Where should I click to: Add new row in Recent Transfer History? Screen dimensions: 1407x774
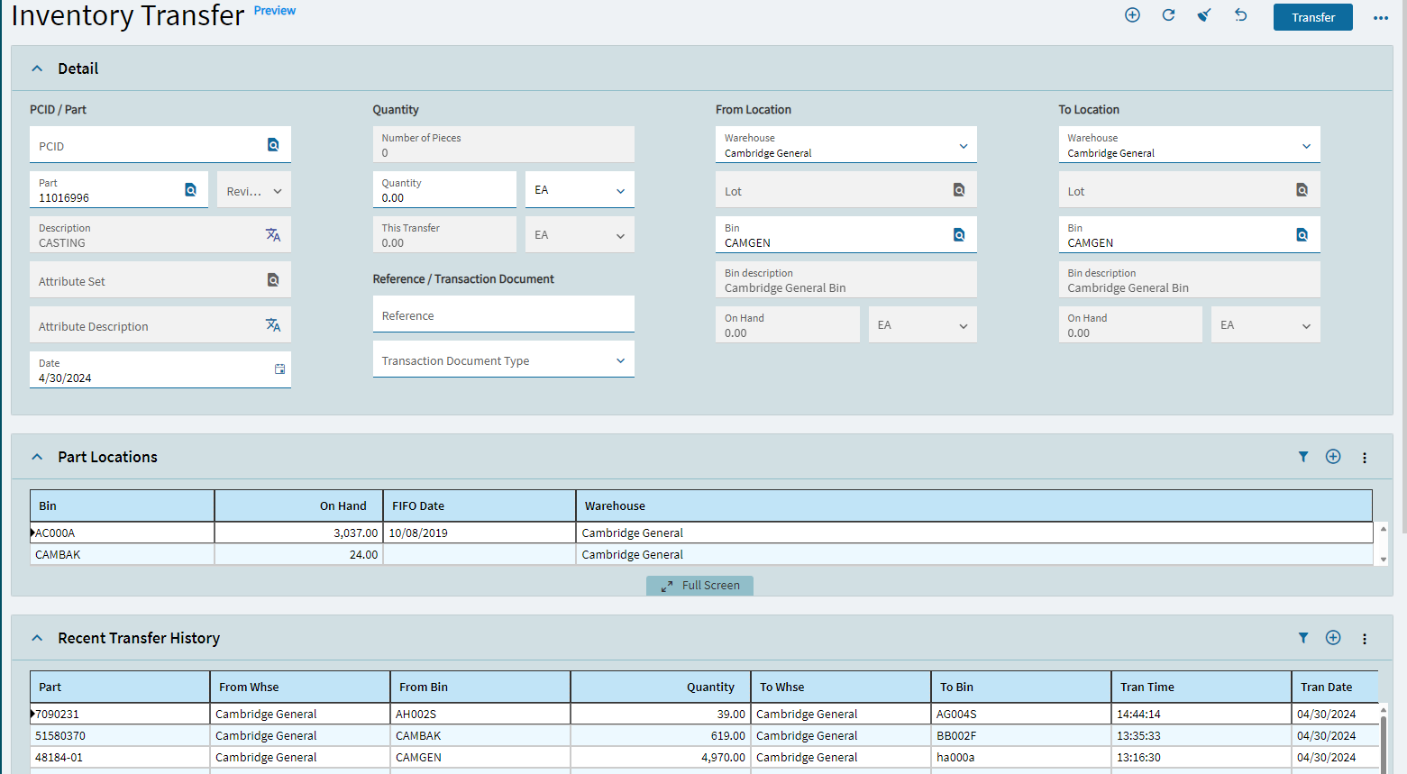[1333, 638]
